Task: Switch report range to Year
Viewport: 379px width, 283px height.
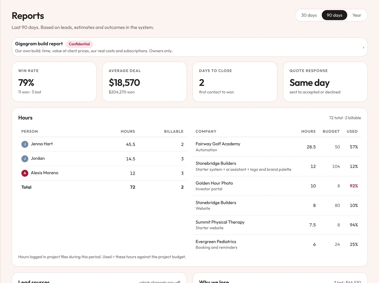Action: pos(357,15)
